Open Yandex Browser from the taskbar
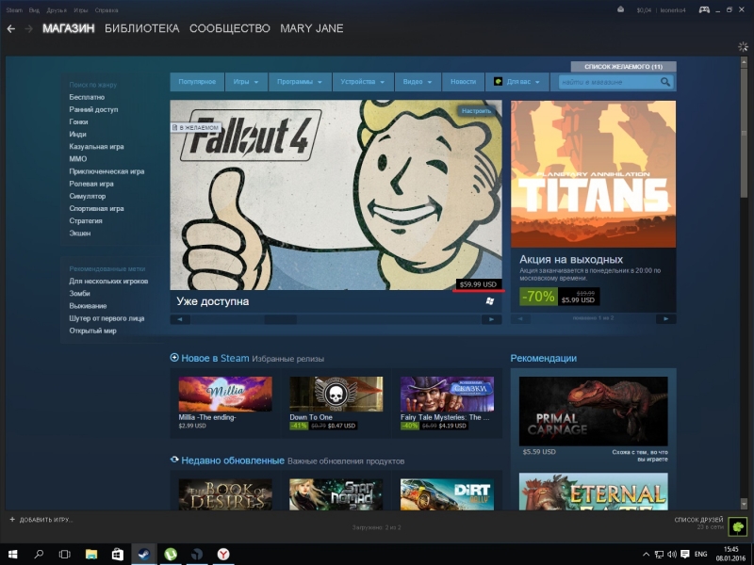The width and height of the screenshot is (754, 565). click(x=223, y=555)
